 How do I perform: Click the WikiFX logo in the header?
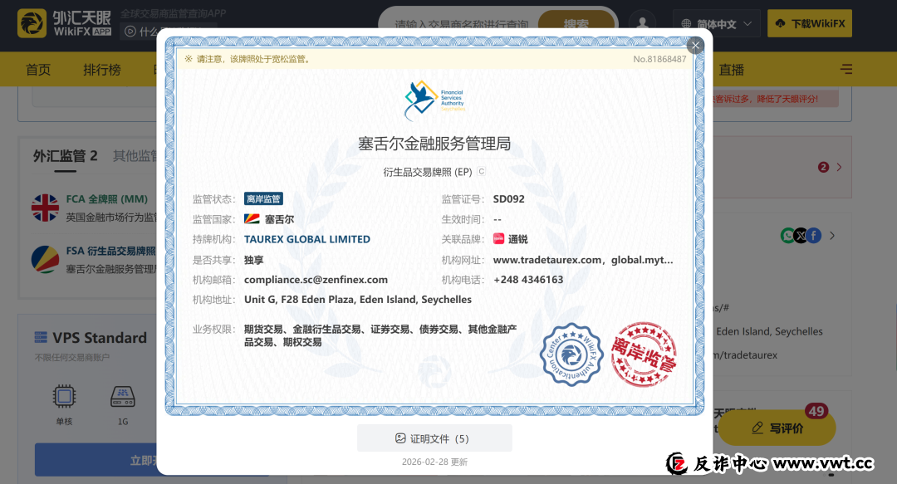coord(65,23)
